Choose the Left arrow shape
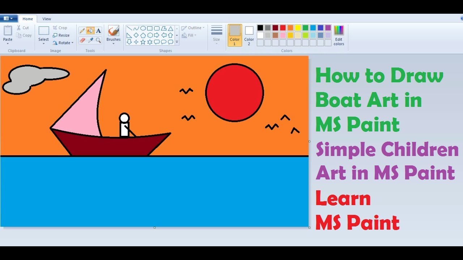The width and height of the screenshot is (463, 260). pos(163,35)
